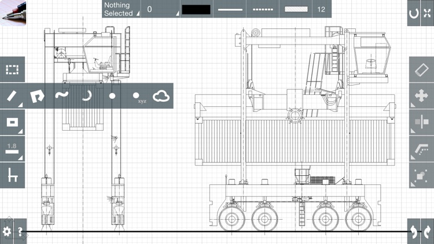The width and height of the screenshot is (434, 244).
Task: Open the 1.8 dimension tool
Action: pos(12,149)
